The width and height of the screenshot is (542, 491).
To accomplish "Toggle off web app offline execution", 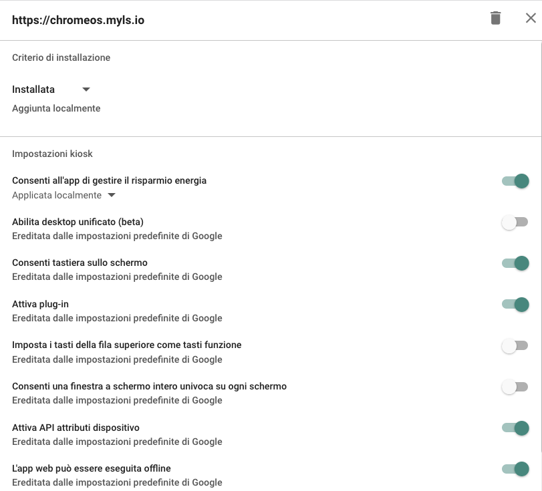I will (515, 468).
